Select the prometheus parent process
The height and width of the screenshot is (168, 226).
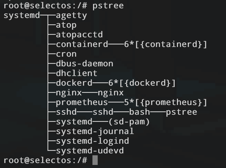(x=82, y=103)
